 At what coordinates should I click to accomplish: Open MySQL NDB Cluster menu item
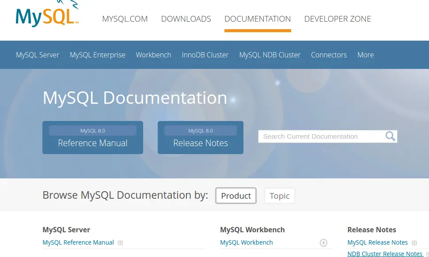(270, 55)
